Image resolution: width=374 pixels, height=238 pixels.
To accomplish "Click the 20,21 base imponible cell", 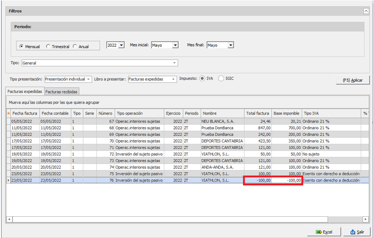I will 286,121.
